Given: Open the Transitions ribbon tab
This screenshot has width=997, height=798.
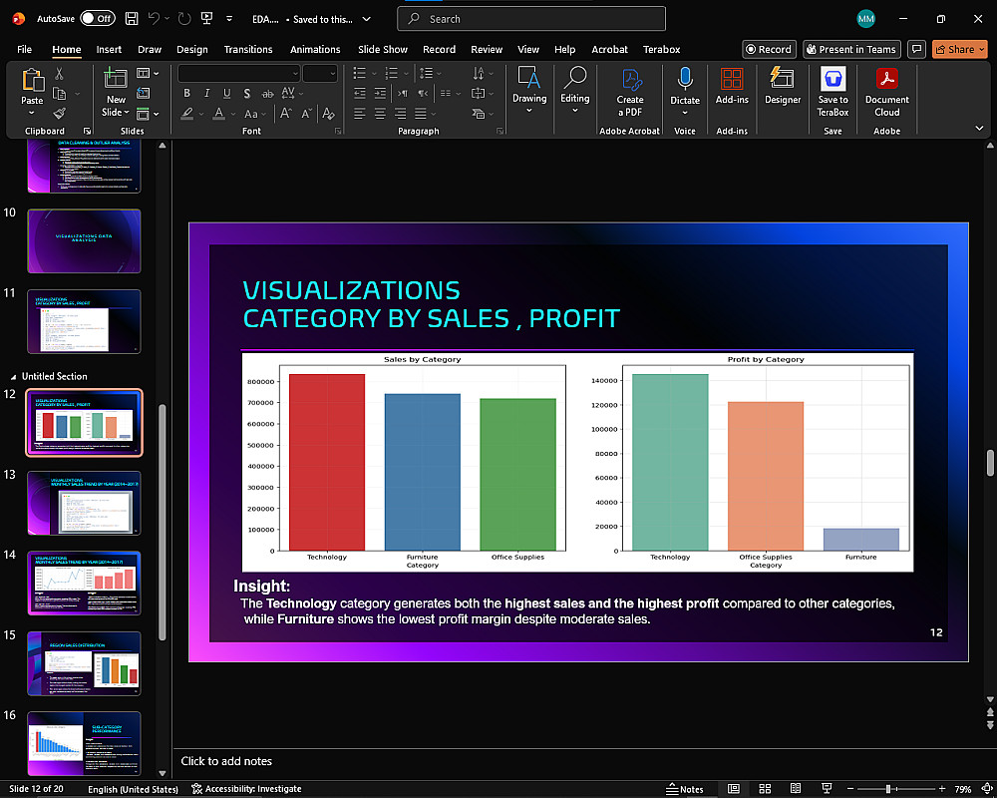Looking at the screenshot, I should click(248, 49).
